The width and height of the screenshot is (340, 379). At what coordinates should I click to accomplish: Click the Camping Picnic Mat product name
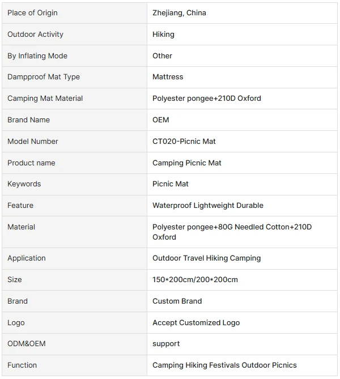point(186,163)
